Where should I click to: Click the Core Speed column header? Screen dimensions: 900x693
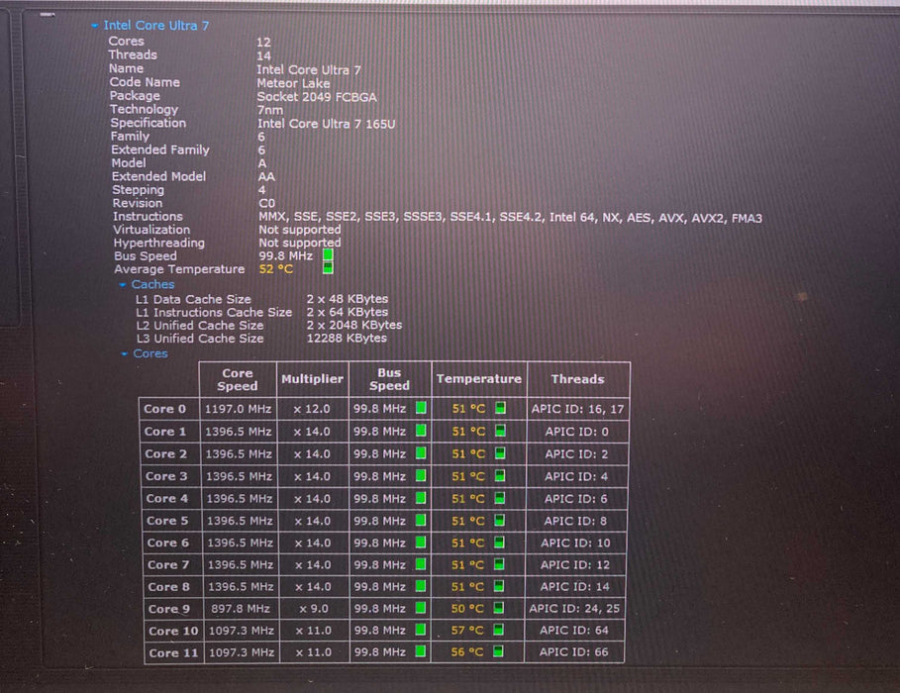pyautogui.click(x=238, y=379)
